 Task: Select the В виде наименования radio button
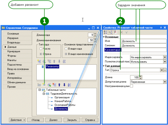pos(66,54)
